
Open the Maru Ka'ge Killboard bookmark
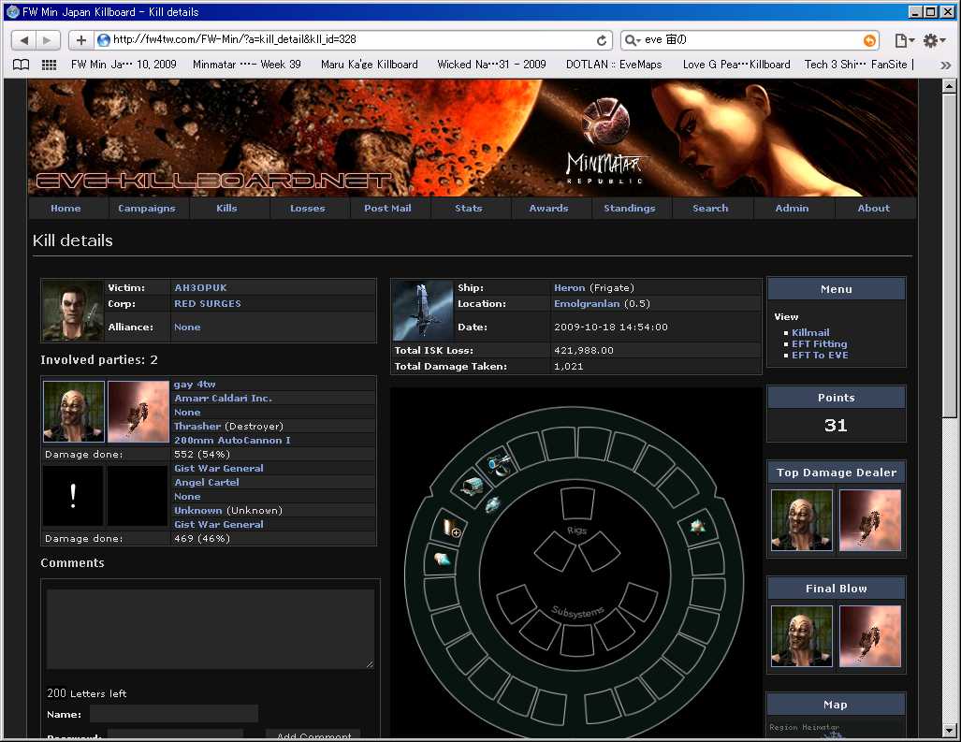370,65
